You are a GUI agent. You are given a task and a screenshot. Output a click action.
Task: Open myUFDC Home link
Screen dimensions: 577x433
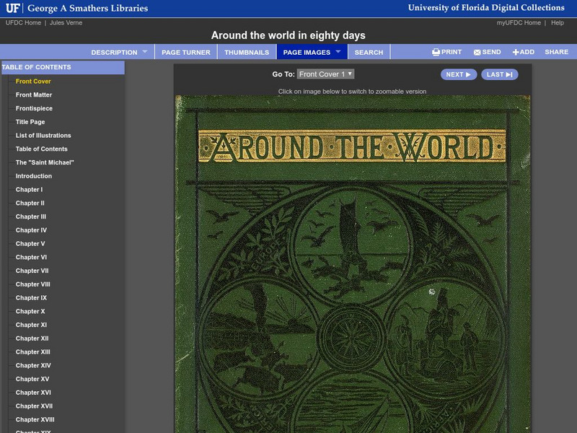519,23
